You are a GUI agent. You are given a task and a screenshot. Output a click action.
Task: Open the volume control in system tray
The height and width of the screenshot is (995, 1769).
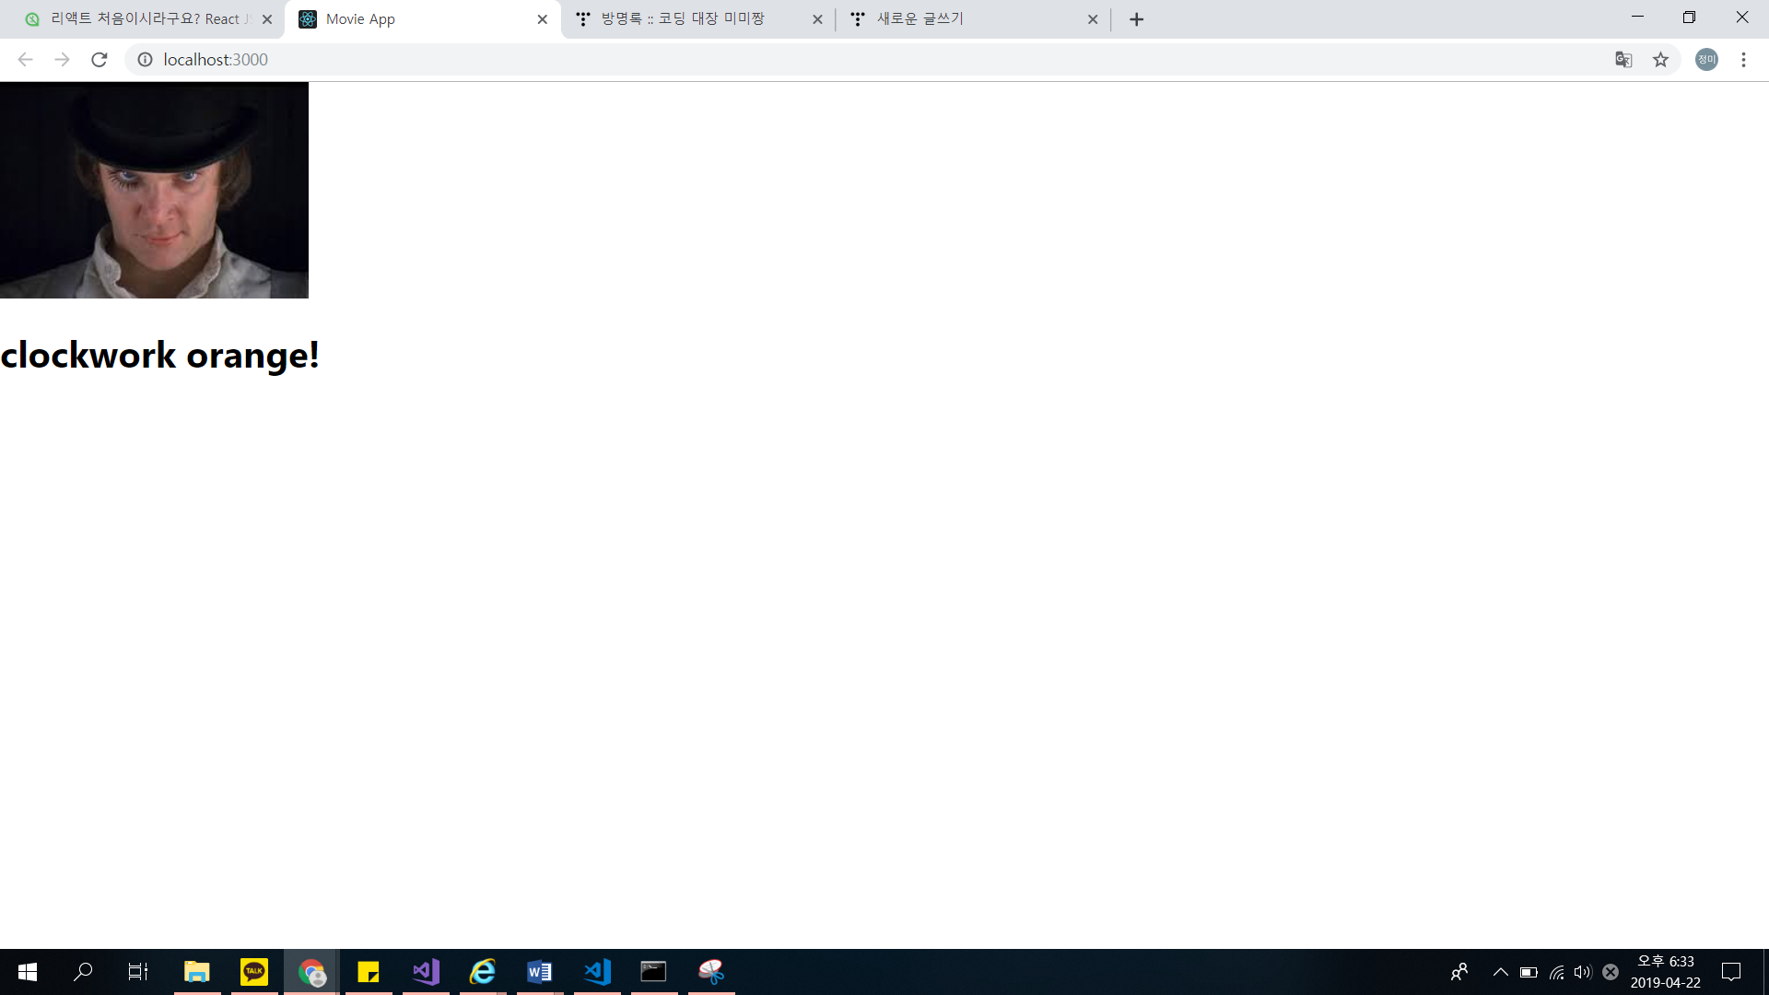tap(1583, 972)
